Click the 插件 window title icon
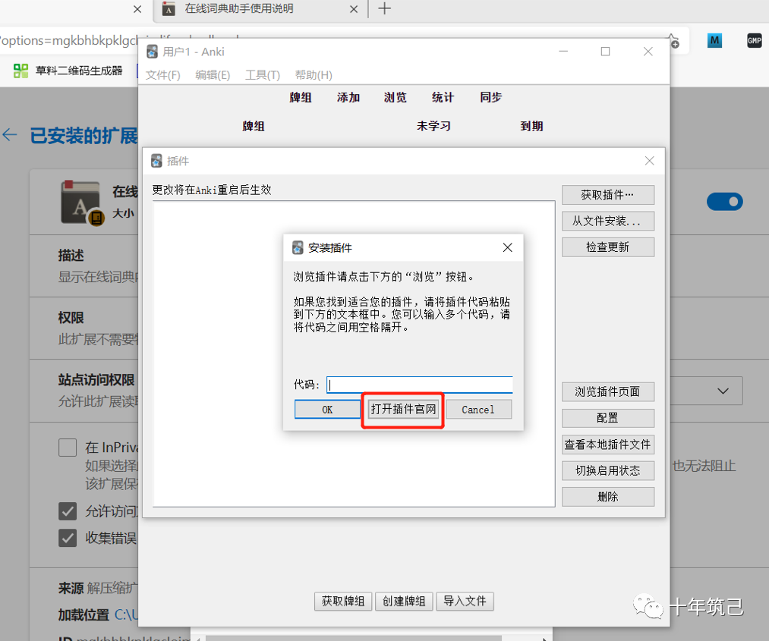This screenshot has height=641, width=769. (156, 161)
